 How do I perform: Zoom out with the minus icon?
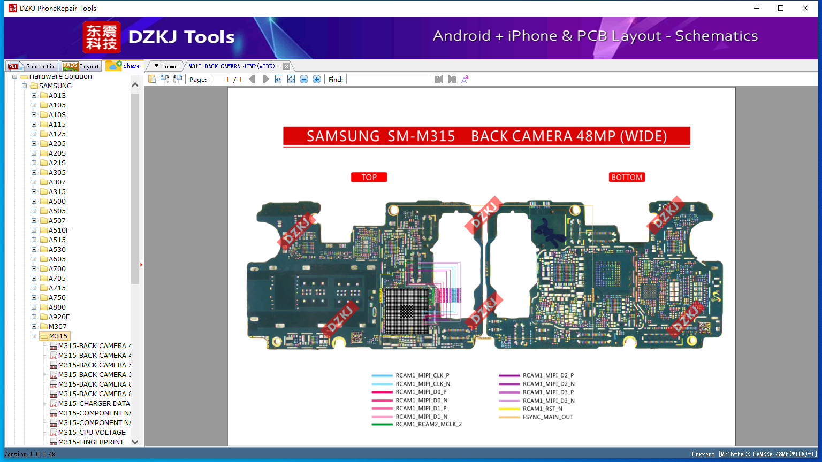point(304,79)
